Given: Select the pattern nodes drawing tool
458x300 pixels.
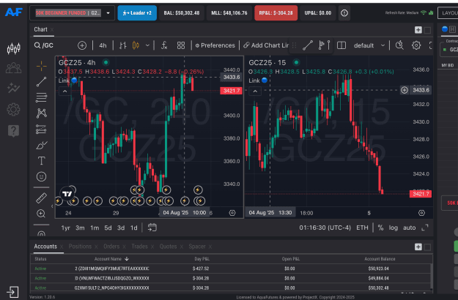Looking at the screenshot, I should point(42,113).
